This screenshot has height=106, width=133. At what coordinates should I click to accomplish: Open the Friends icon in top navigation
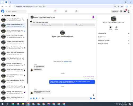coord(66,11)
